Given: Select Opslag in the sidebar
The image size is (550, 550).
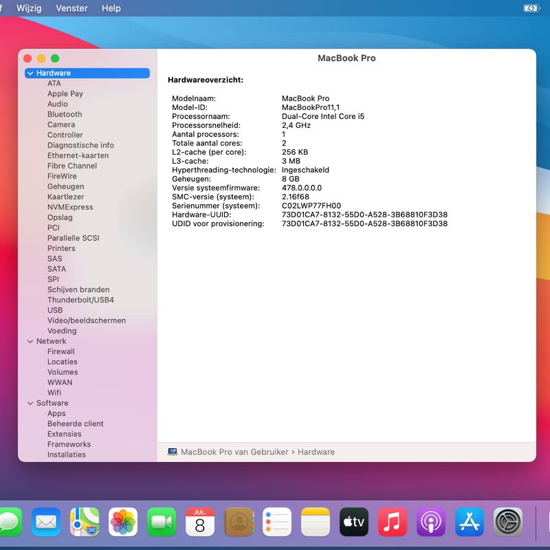Looking at the screenshot, I should coord(60,217).
